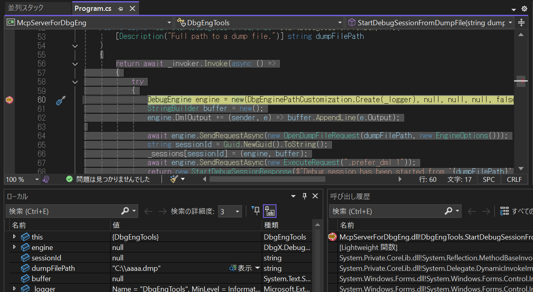
Task: Open the StartDebugSessionFromDumpFile member dropdown
Action: (430, 23)
